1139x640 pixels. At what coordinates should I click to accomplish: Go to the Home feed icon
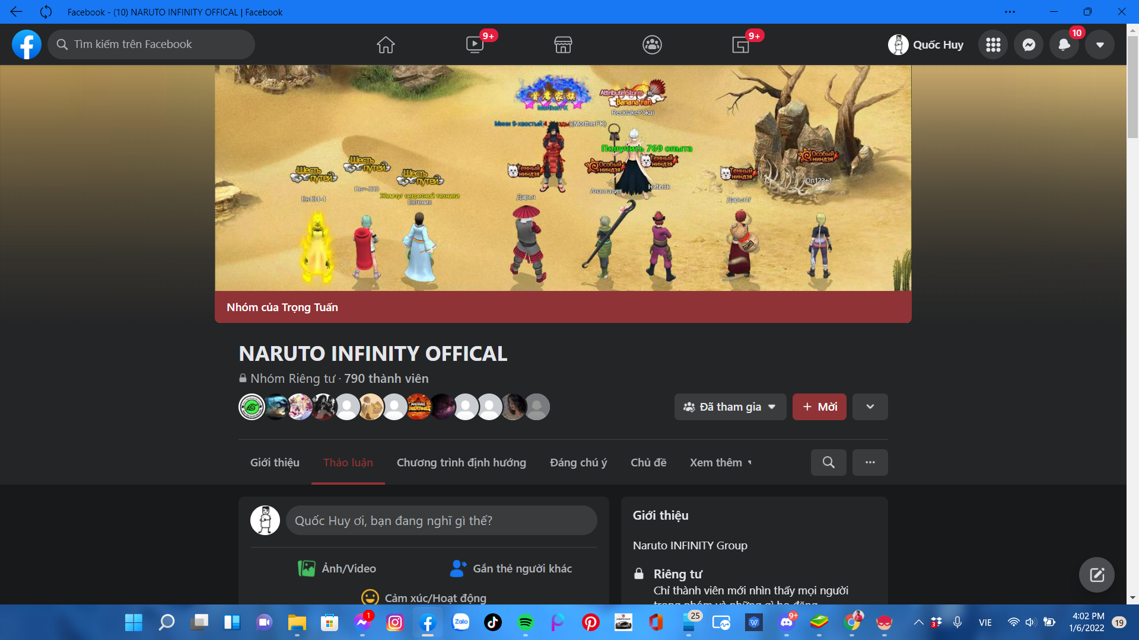[x=386, y=44]
